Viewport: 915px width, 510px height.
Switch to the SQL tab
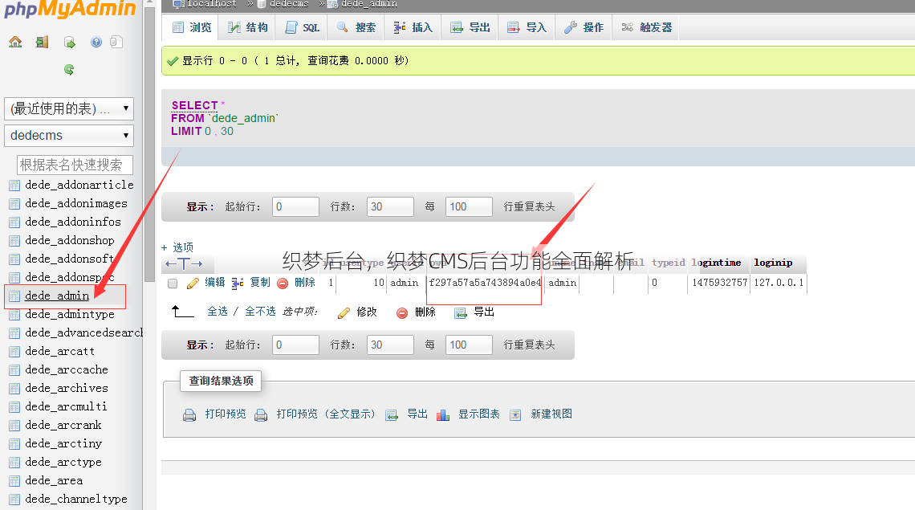point(302,27)
